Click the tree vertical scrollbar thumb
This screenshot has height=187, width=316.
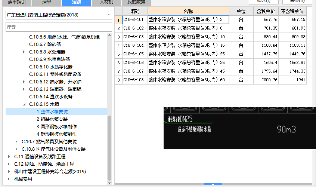tap(109, 148)
